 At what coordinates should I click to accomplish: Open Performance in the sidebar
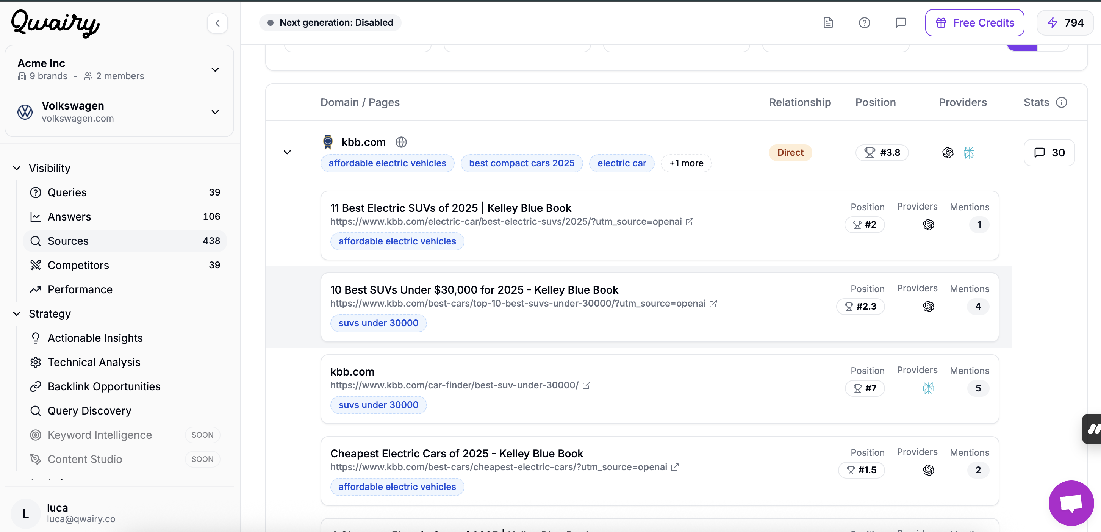[x=125, y=290]
